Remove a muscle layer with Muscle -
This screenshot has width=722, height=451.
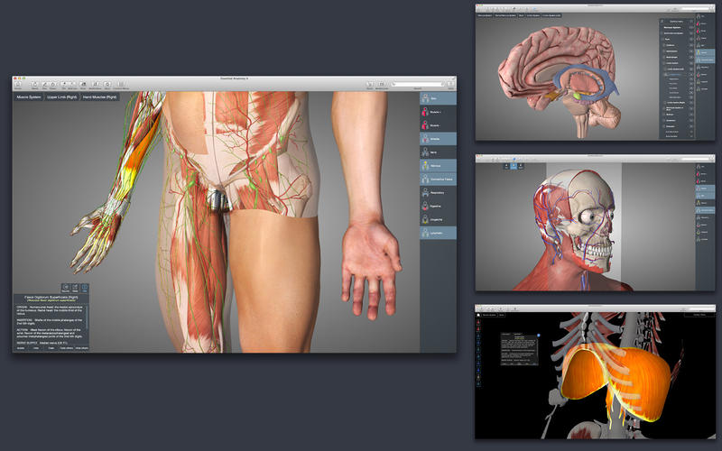pyautogui.click(x=438, y=125)
